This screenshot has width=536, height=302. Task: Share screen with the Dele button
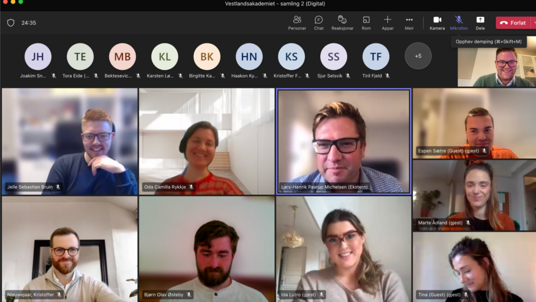[481, 23]
